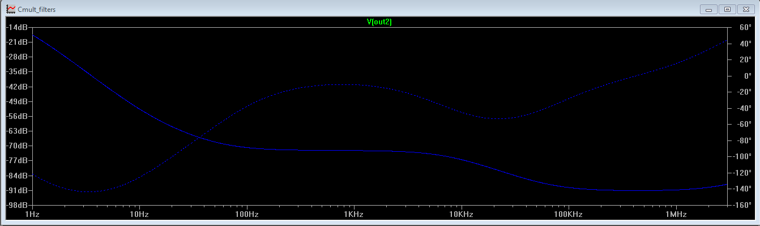This screenshot has width=760, height=226.
Task: Click the -20° phase axis label
Action: coord(744,92)
